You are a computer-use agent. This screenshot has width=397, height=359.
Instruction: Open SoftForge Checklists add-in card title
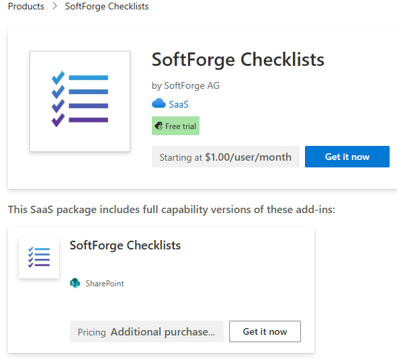pyautogui.click(x=125, y=245)
